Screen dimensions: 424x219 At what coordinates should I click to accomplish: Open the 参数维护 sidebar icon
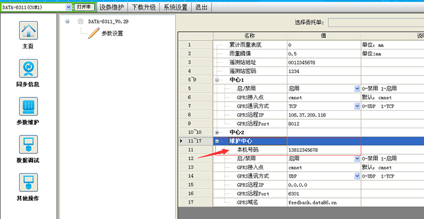click(28, 106)
